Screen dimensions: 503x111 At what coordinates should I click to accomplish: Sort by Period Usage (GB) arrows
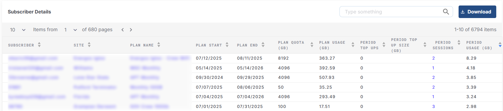pos(500,45)
